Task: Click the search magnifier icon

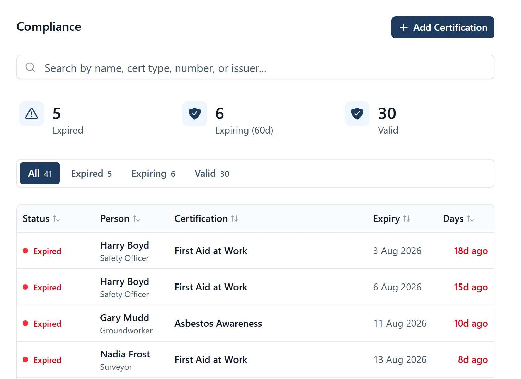Action: pyautogui.click(x=30, y=67)
